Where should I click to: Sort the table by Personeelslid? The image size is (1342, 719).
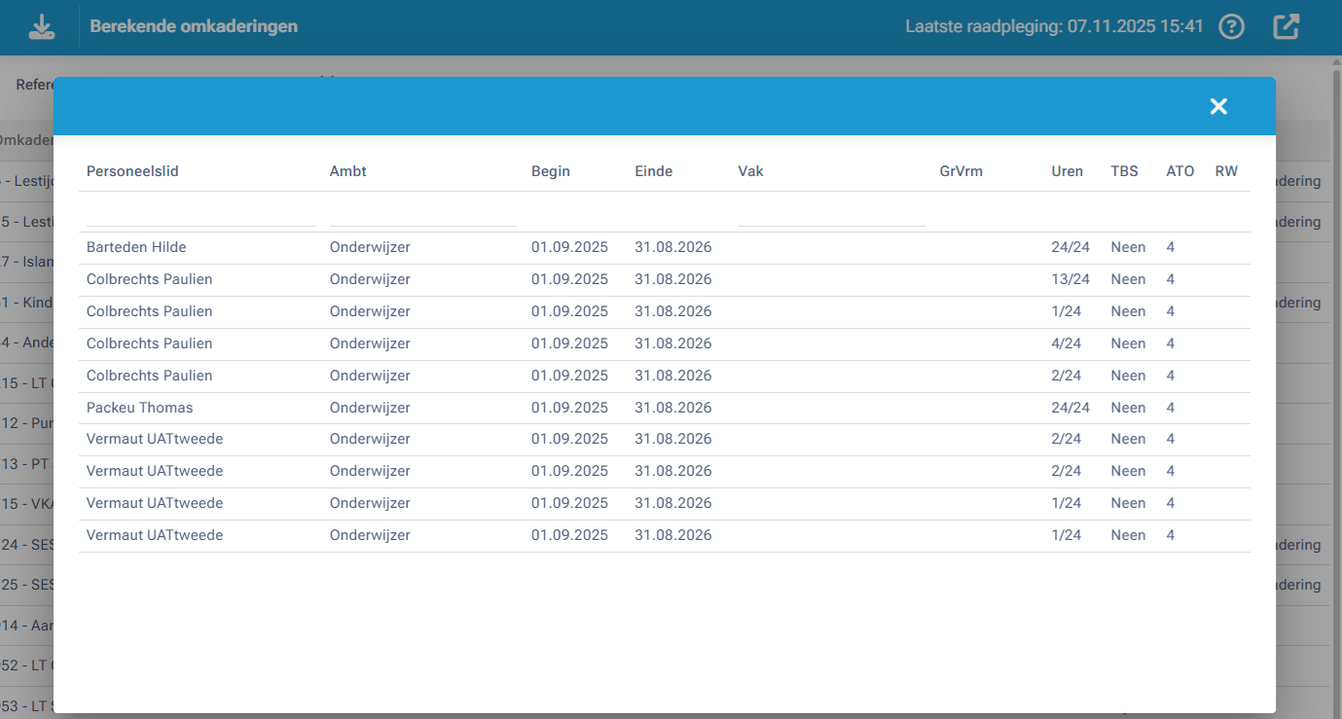click(x=129, y=171)
